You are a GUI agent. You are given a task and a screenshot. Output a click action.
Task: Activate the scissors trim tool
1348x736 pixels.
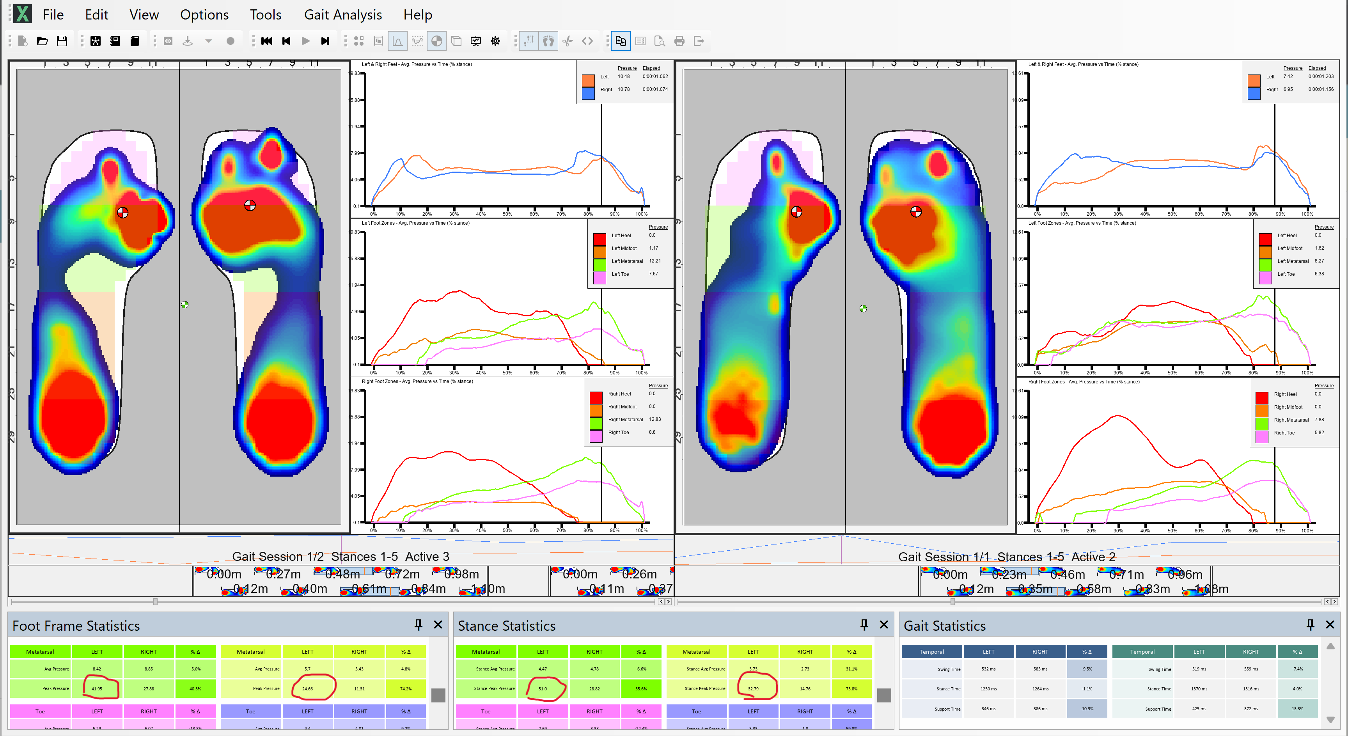(567, 41)
